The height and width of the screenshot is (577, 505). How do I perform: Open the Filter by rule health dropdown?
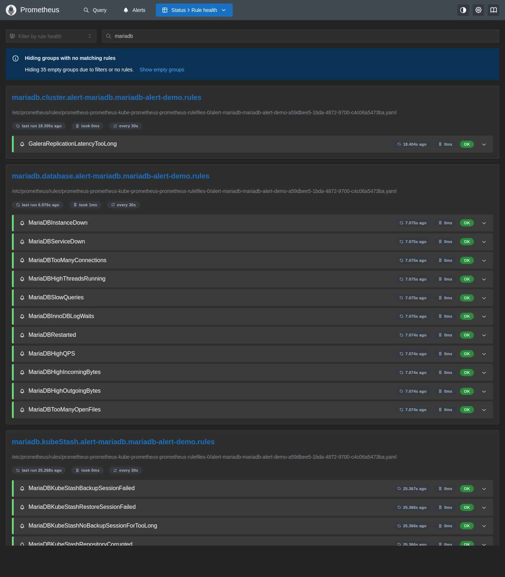pos(51,36)
